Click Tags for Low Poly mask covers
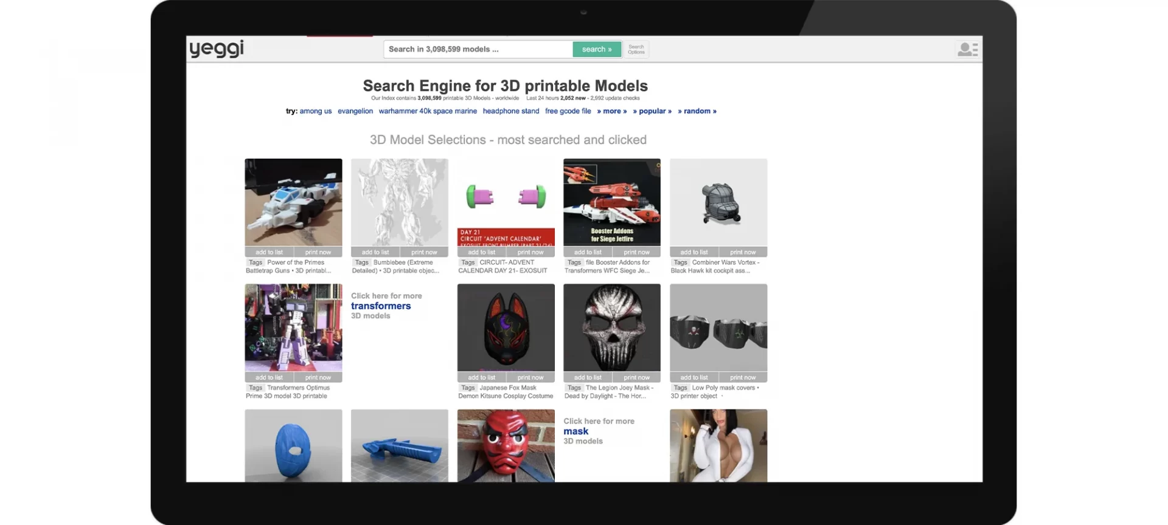This screenshot has width=1168, height=525. click(681, 388)
